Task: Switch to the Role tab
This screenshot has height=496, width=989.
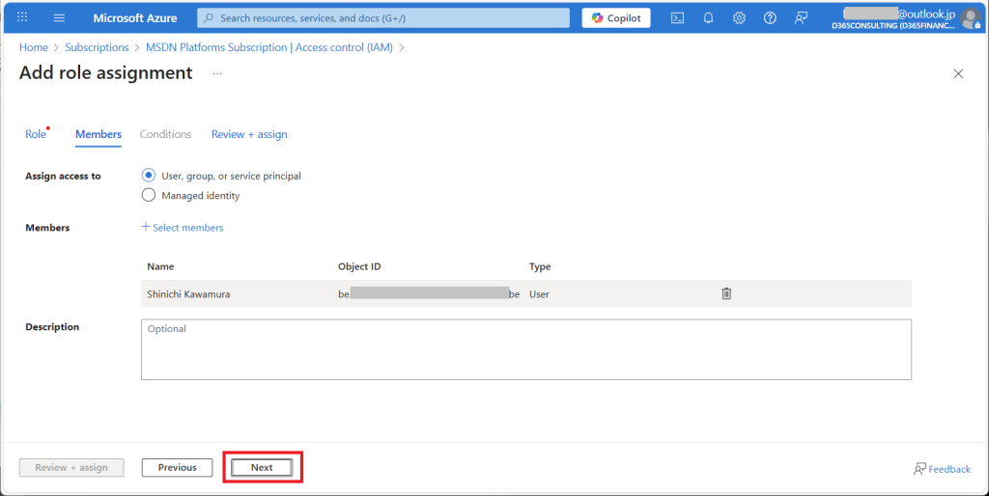Action: pos(35,134)
